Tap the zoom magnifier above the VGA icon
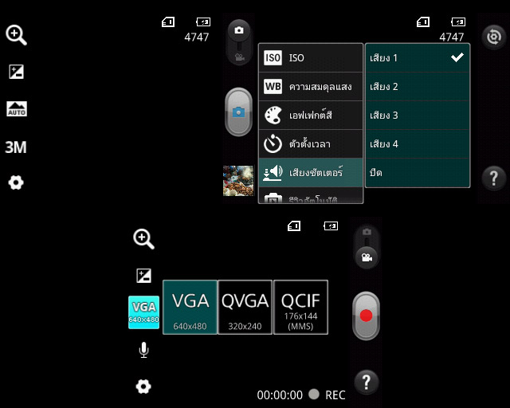This screenshot has width=510, height=408. [x=143, y=239]
